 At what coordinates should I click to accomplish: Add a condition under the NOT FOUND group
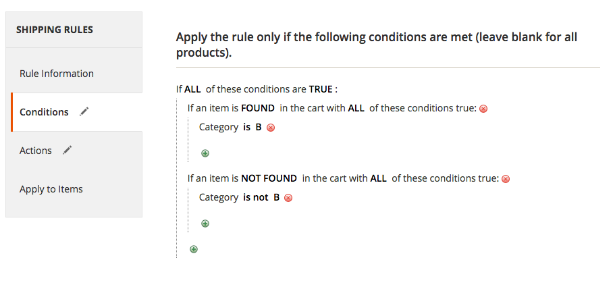pyautogui.click(x=205, y=224)
